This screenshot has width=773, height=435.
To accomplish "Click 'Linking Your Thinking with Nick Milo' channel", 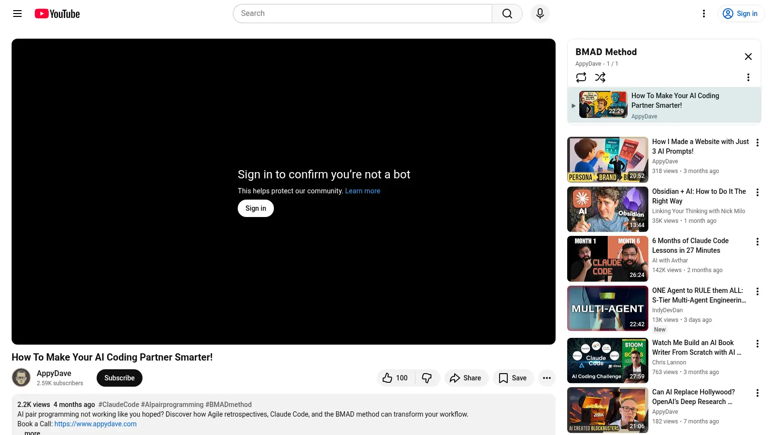I will click(699, 211).
